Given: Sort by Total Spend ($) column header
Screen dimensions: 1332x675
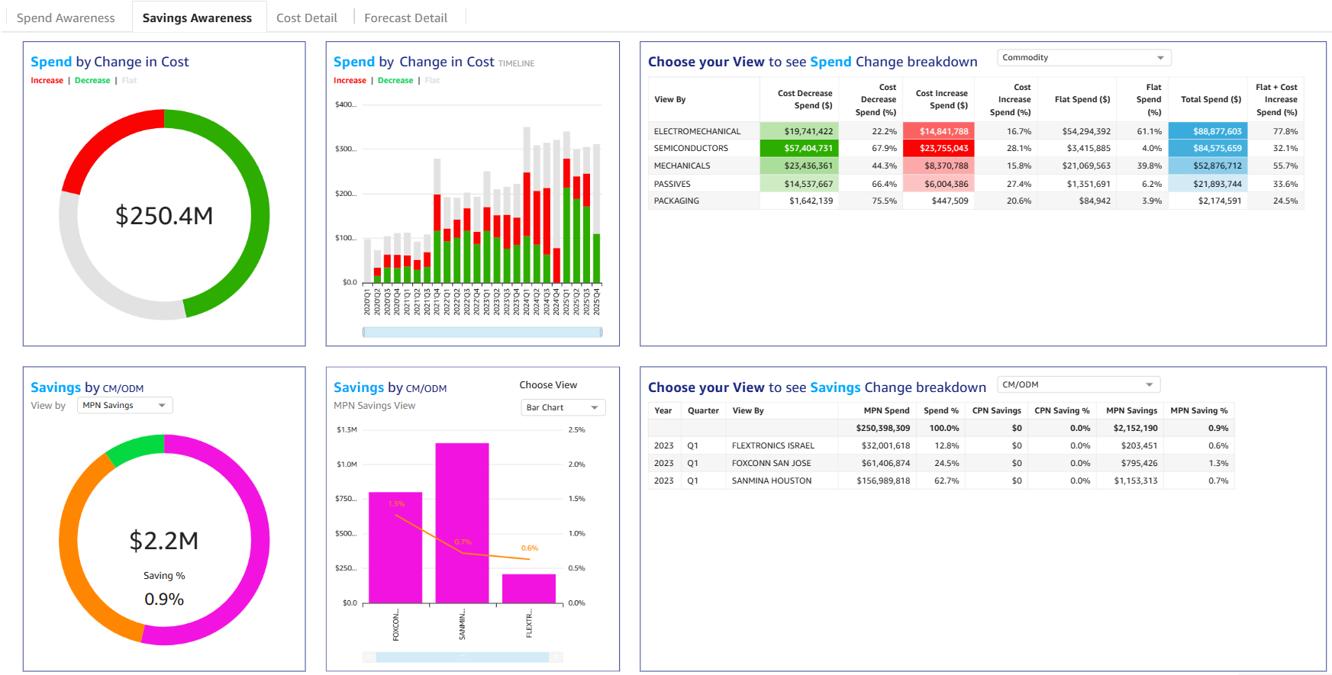Looking at the screenshot, I should (x=1210, y=100).
